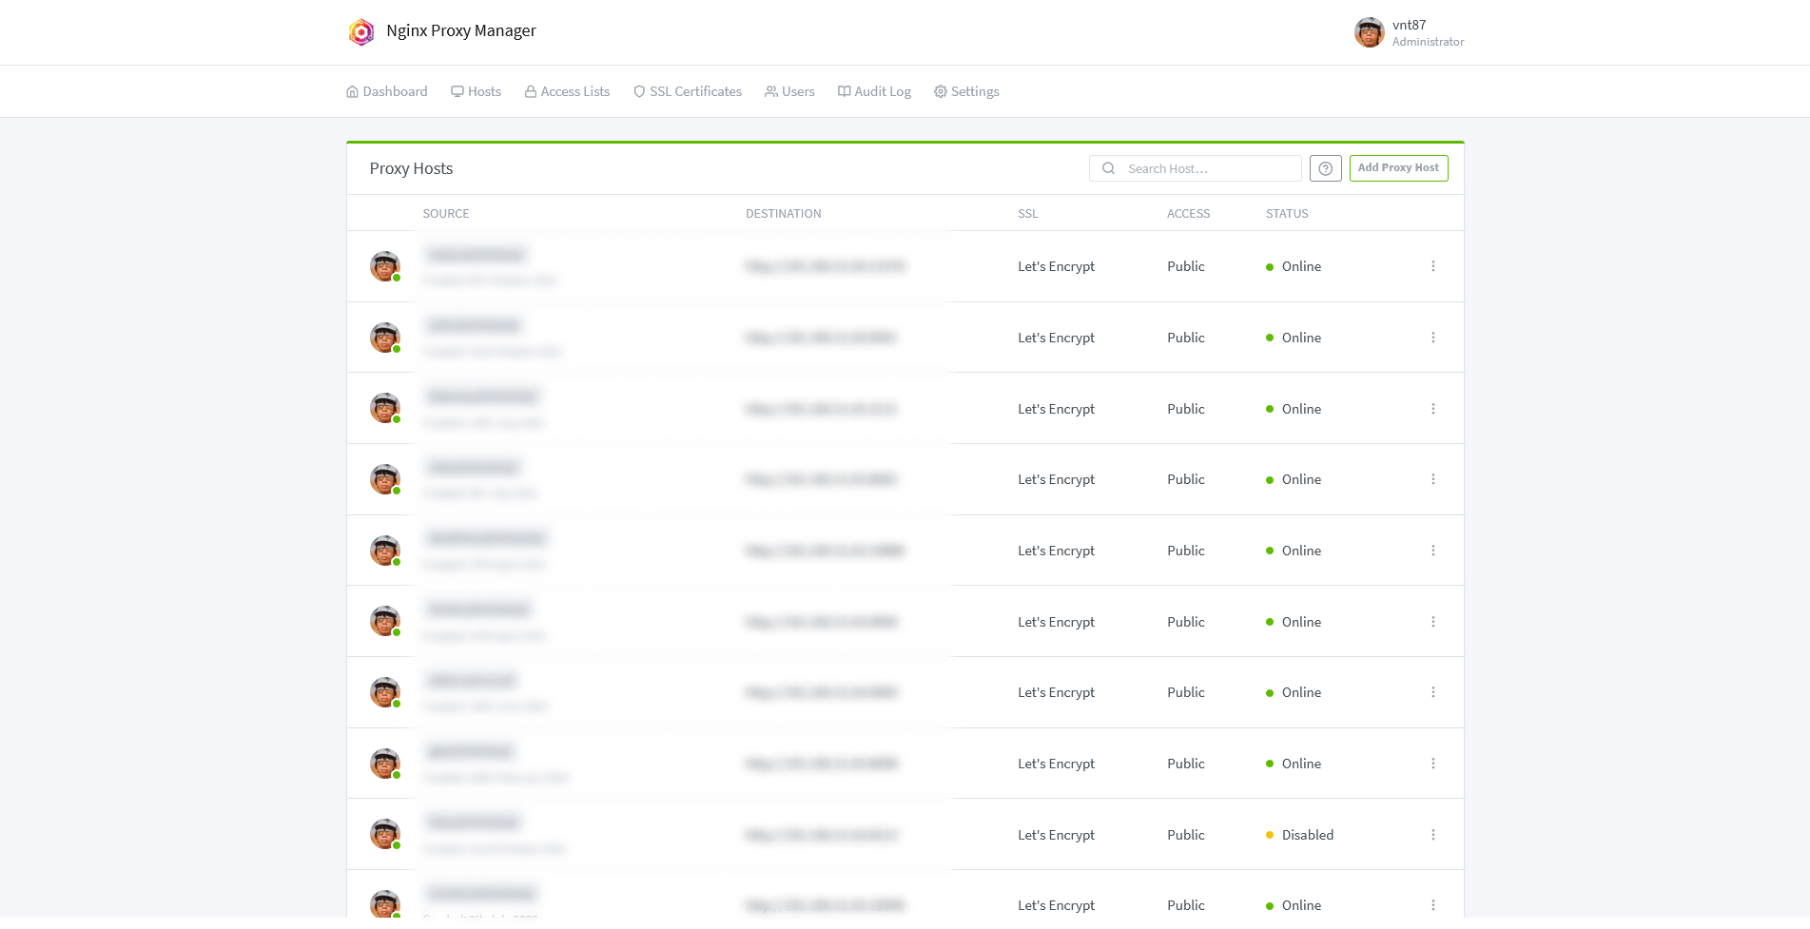Open the three-dot menu of the sixth host row
The image size is (1810, 929).
1433,622
